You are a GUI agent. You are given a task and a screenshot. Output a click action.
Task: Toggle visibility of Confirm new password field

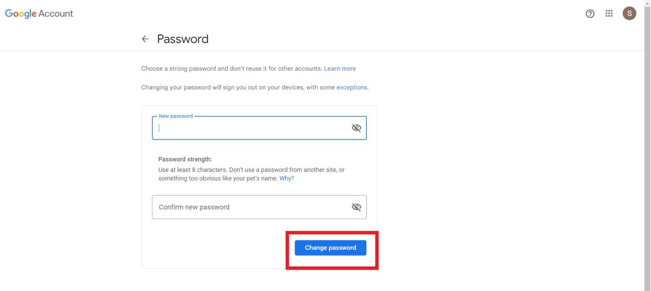pyautogui.click(x=356, y=207)
